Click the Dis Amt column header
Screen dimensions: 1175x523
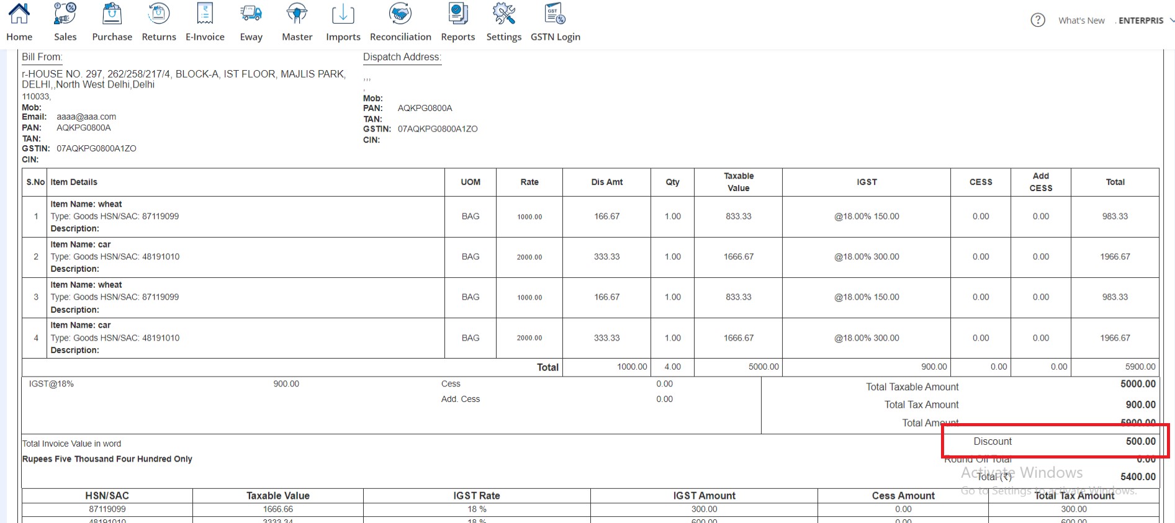(606, 182)
